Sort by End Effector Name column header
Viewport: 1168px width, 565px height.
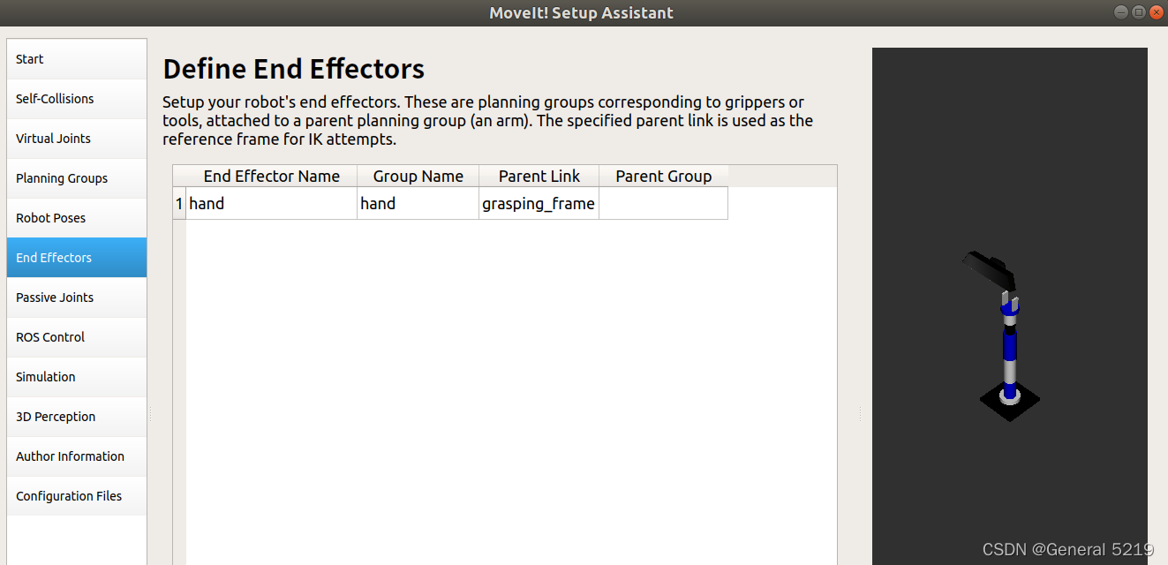coord(272,177)
